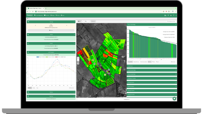Select Relative To Area on feed wedge

coord(136,62)
